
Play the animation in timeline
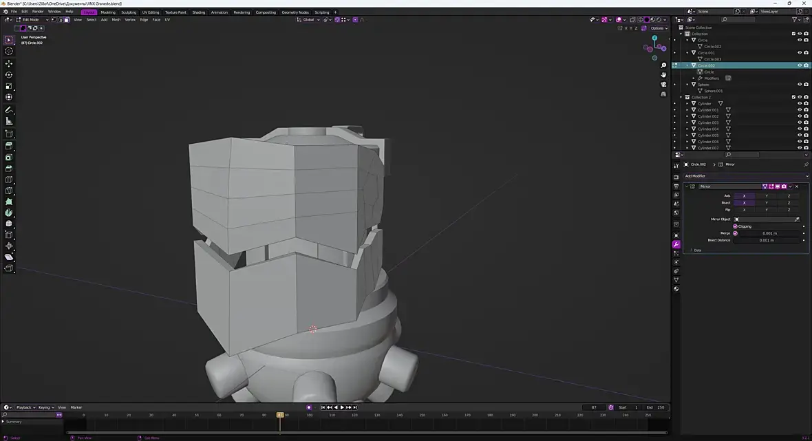tap(342, 407)
